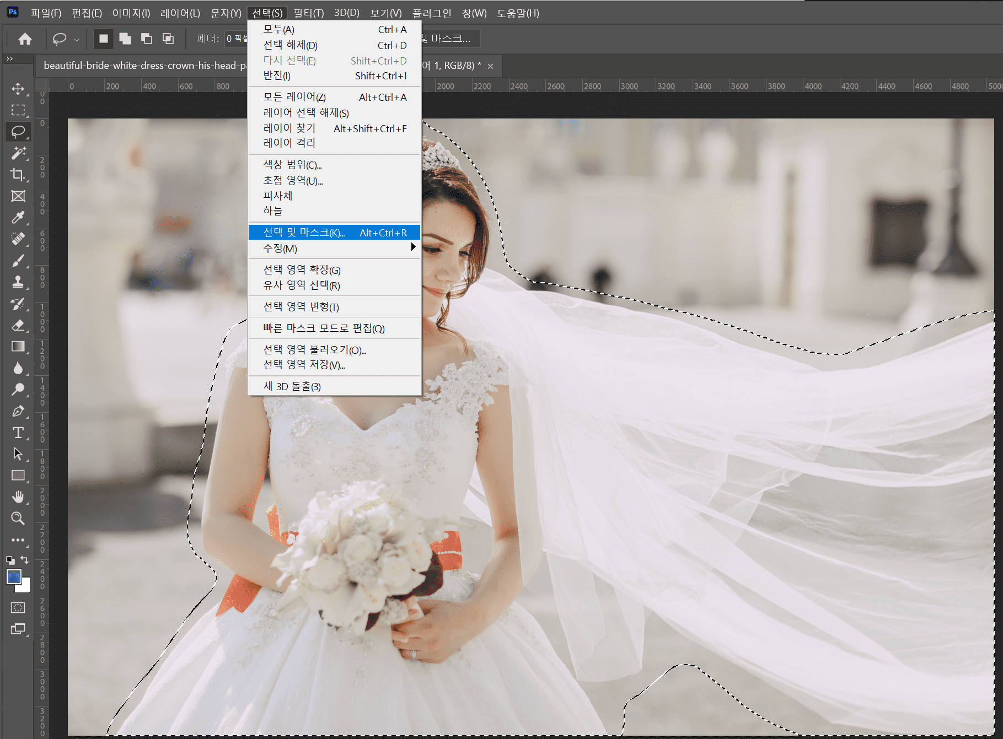Select the Eraser tool
Image resolution: width=1003 pixels, height=739 pixels.
click(x=18, y=325)
